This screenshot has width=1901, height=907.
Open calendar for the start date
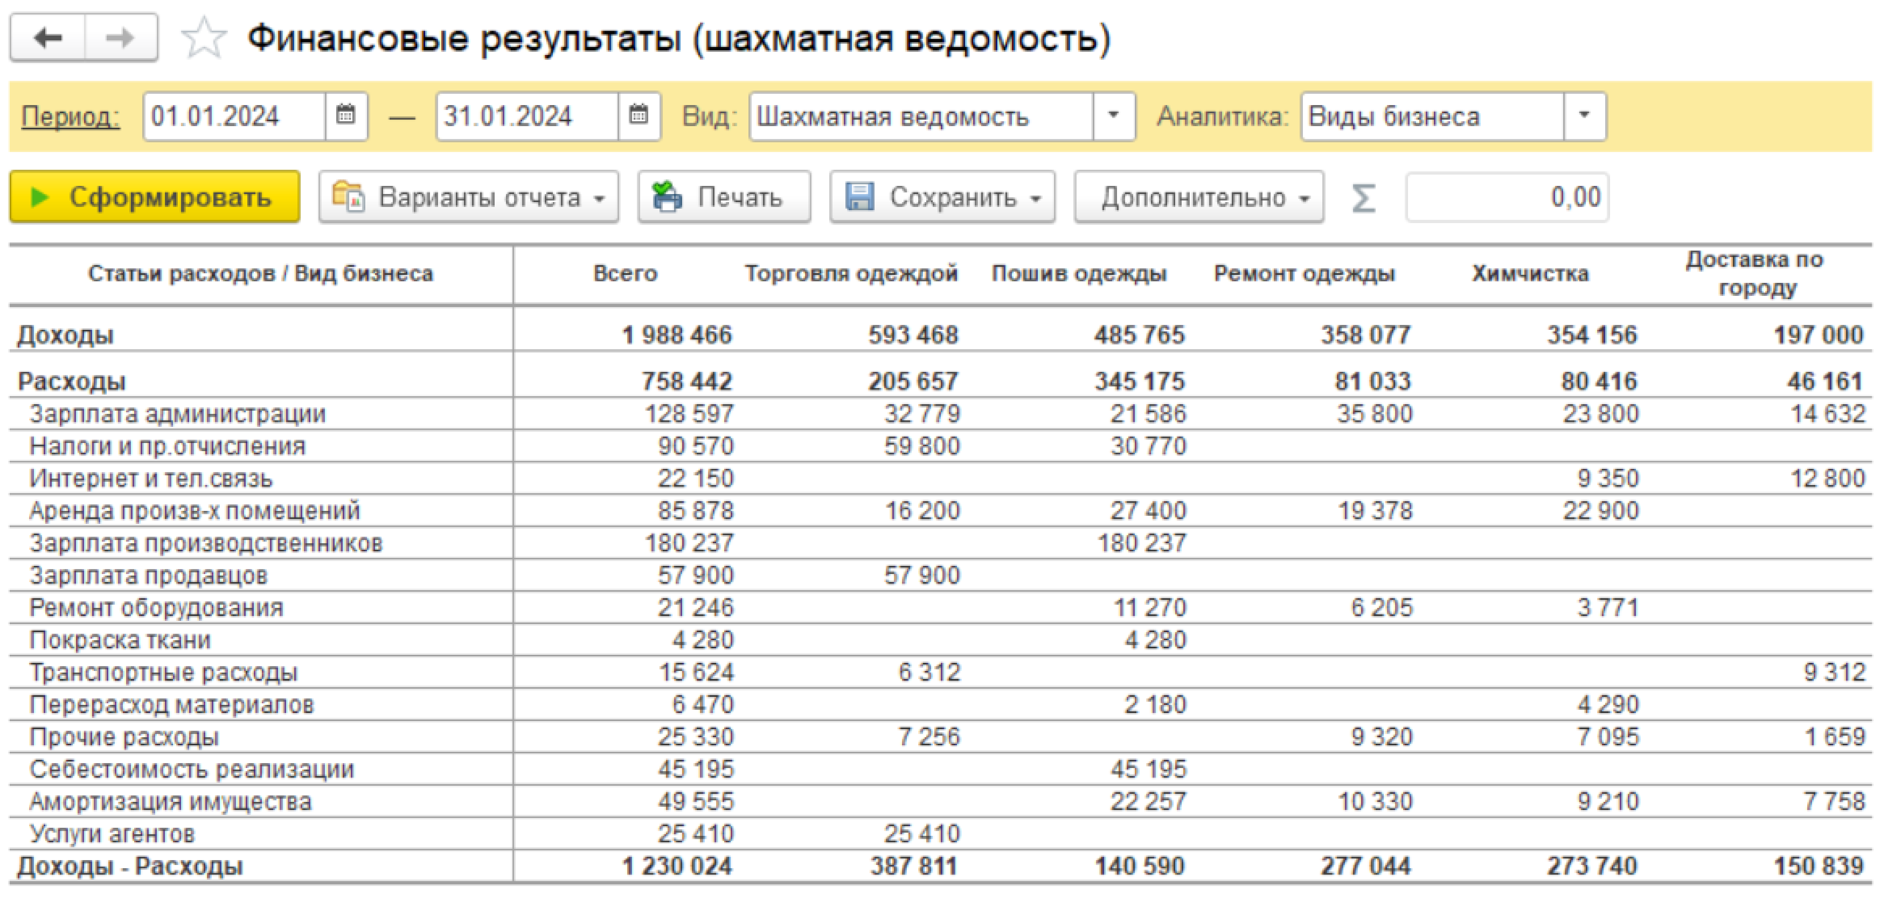coord(346,115)
